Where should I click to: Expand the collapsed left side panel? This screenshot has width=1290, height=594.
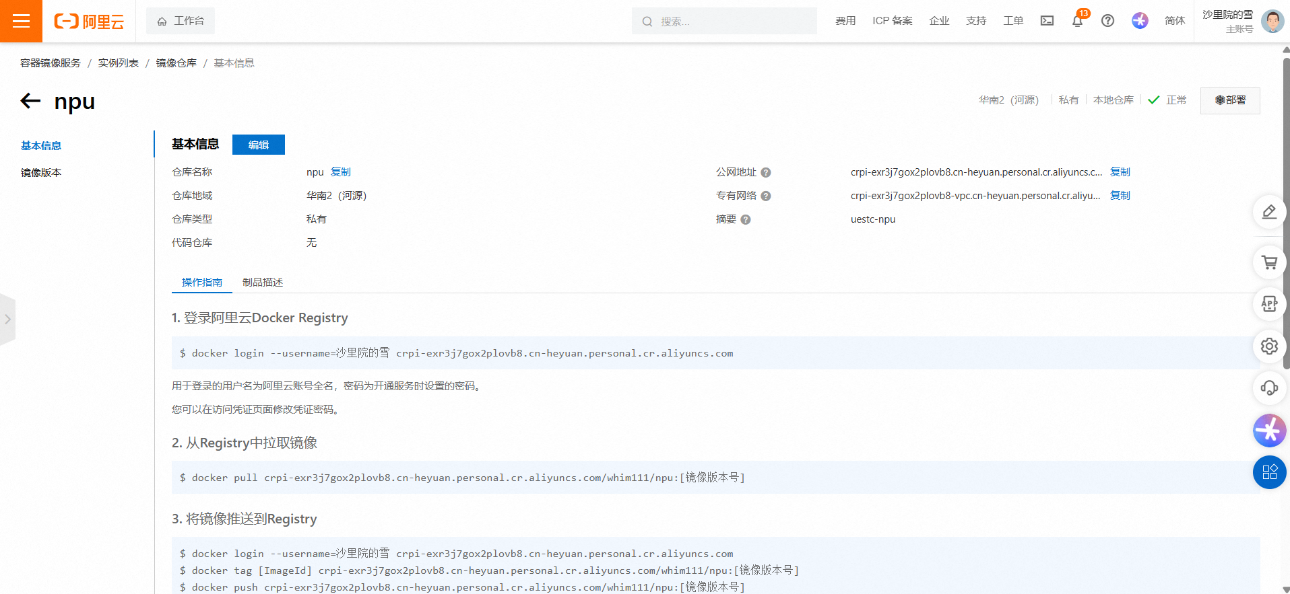7,320
